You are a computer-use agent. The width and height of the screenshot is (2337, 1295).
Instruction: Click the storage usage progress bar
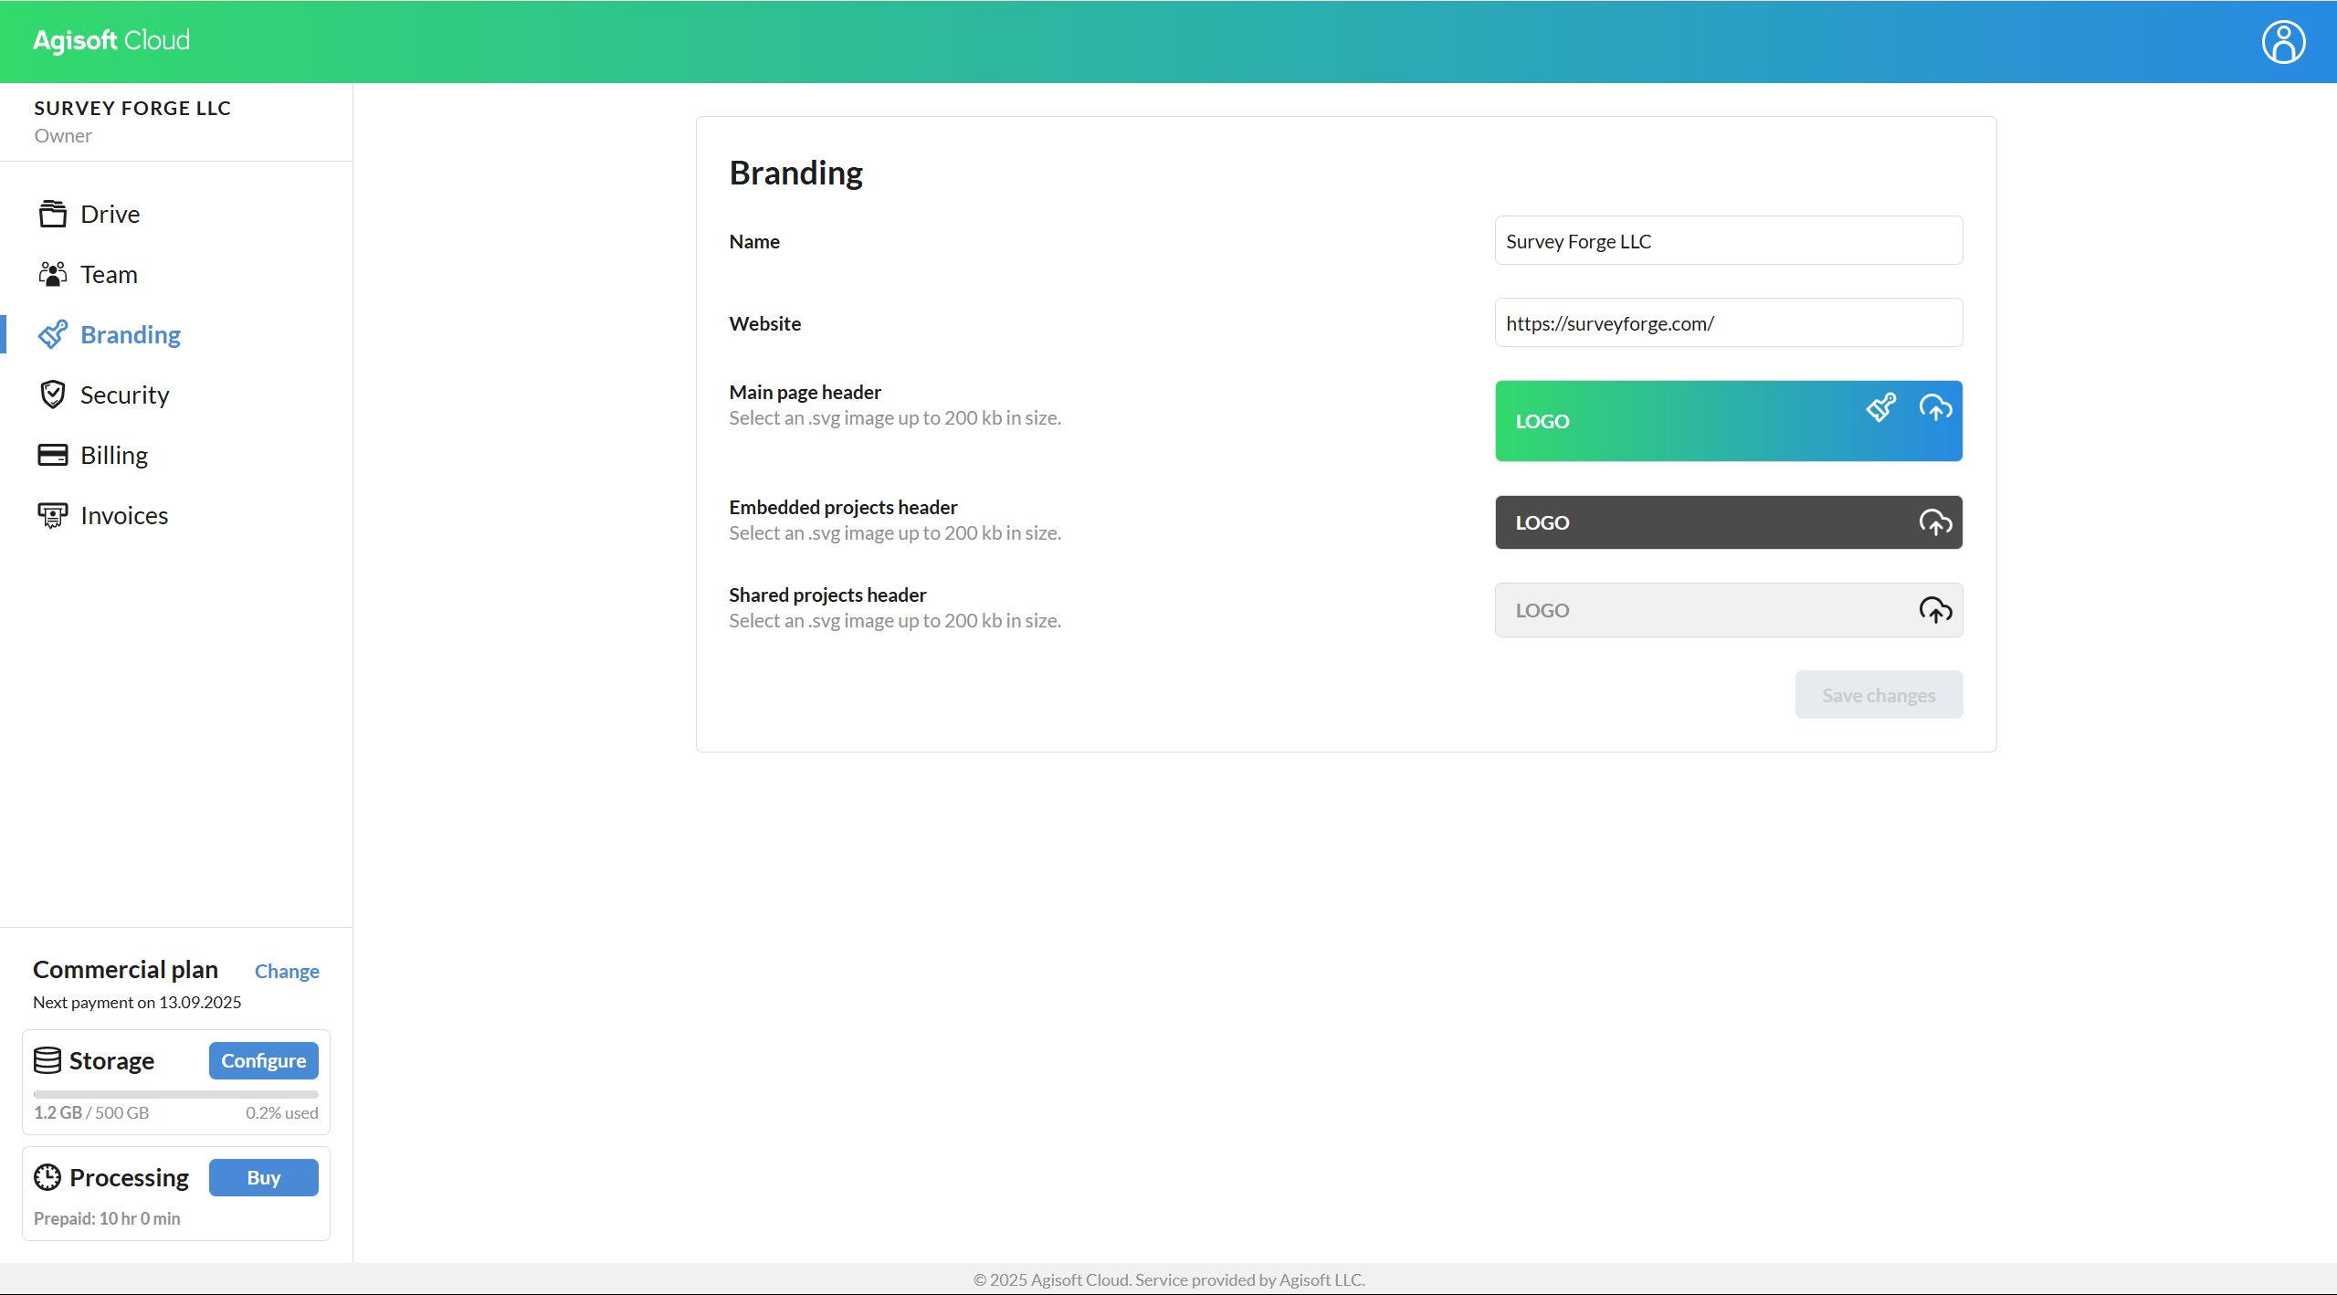coord(175,1094)
